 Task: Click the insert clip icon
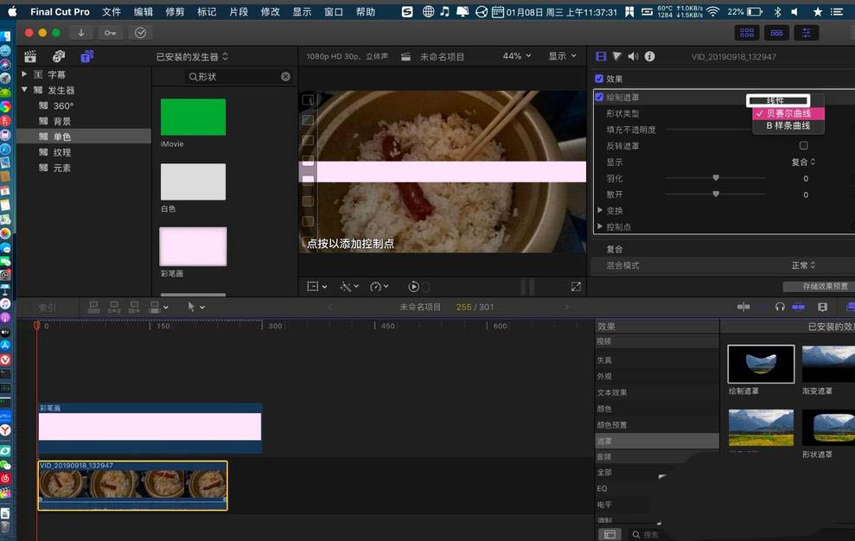pyautogui.click(x=114, y=307)
